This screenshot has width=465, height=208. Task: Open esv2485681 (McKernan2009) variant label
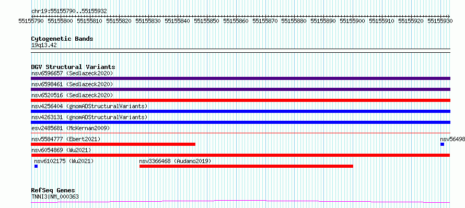point(71,128)
